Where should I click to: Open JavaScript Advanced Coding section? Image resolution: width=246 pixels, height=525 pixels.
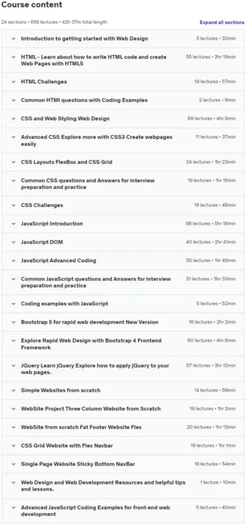pos(123,260)
